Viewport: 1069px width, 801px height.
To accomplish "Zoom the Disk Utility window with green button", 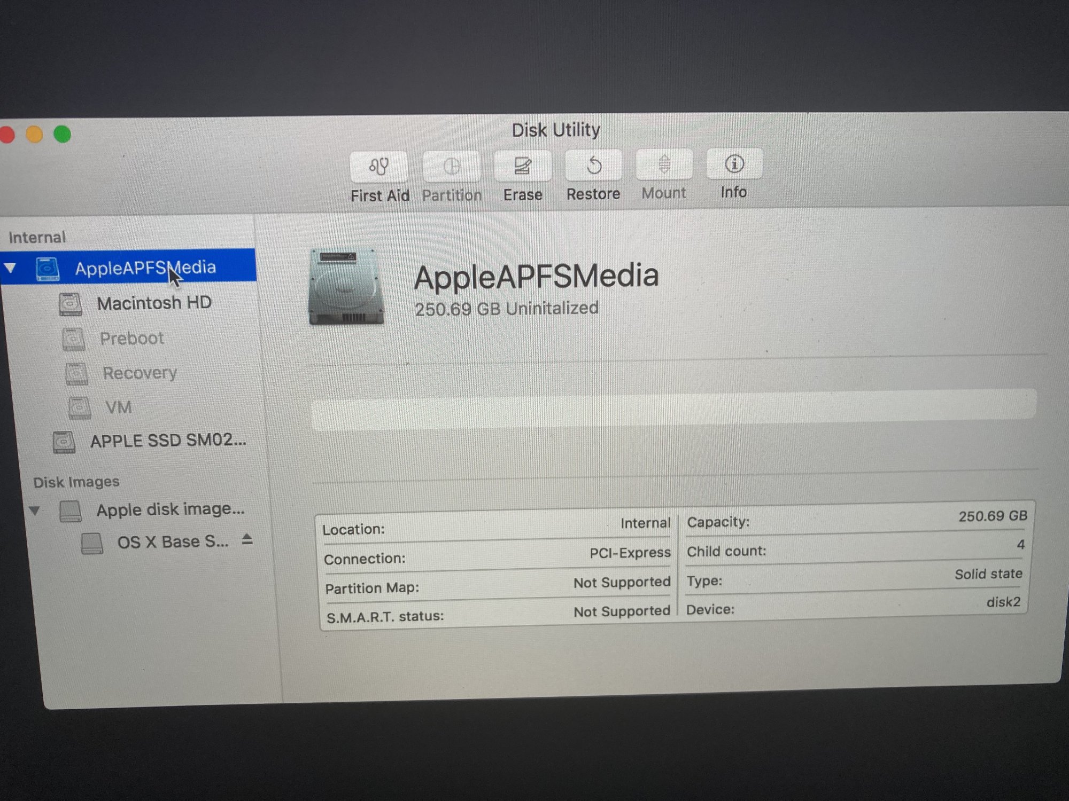I will (x=63, y=134).
